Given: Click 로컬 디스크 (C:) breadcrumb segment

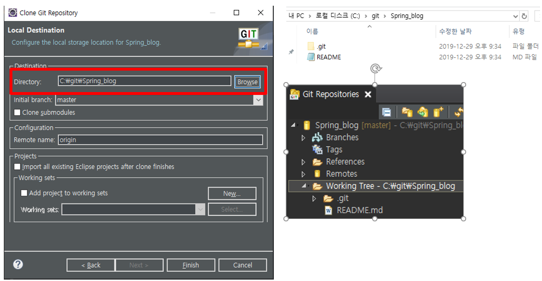Looking at the screenshot, I should (338, 16).
